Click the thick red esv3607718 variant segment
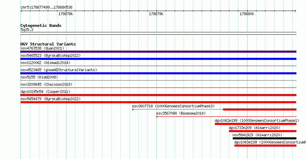 click(x=260, y=109)
